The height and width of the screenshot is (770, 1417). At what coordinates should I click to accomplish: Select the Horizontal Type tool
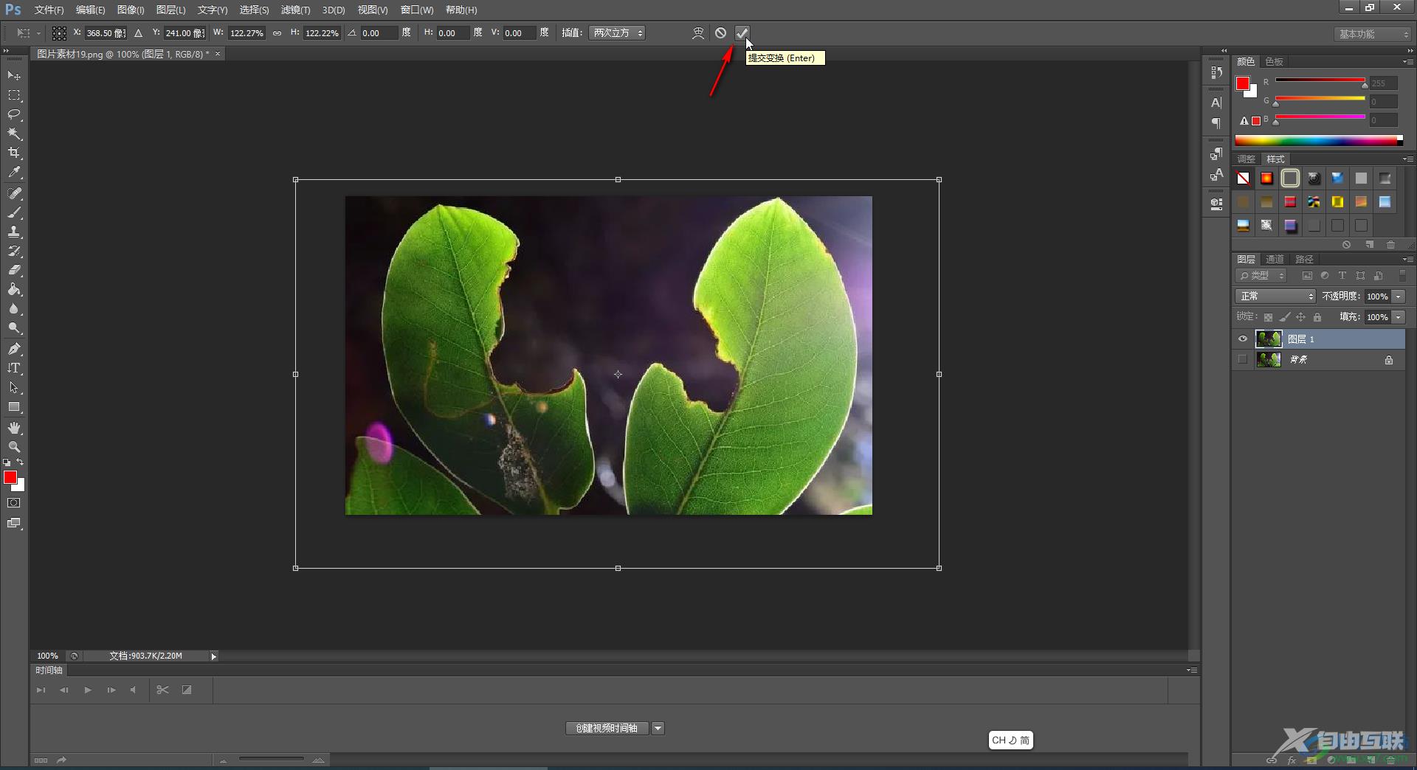tap(14, 367)
